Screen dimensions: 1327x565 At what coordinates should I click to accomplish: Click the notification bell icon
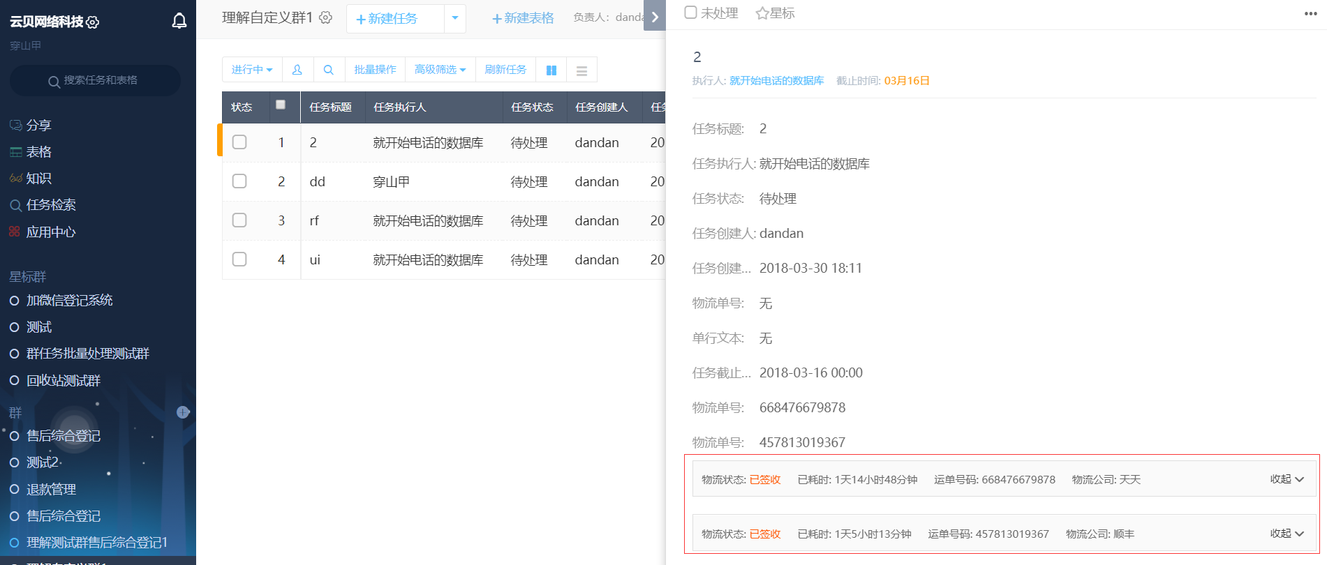[179, 21]
